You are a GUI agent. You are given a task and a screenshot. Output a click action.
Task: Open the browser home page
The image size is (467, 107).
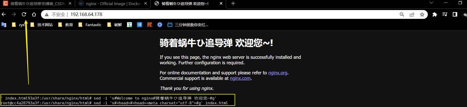34,15
